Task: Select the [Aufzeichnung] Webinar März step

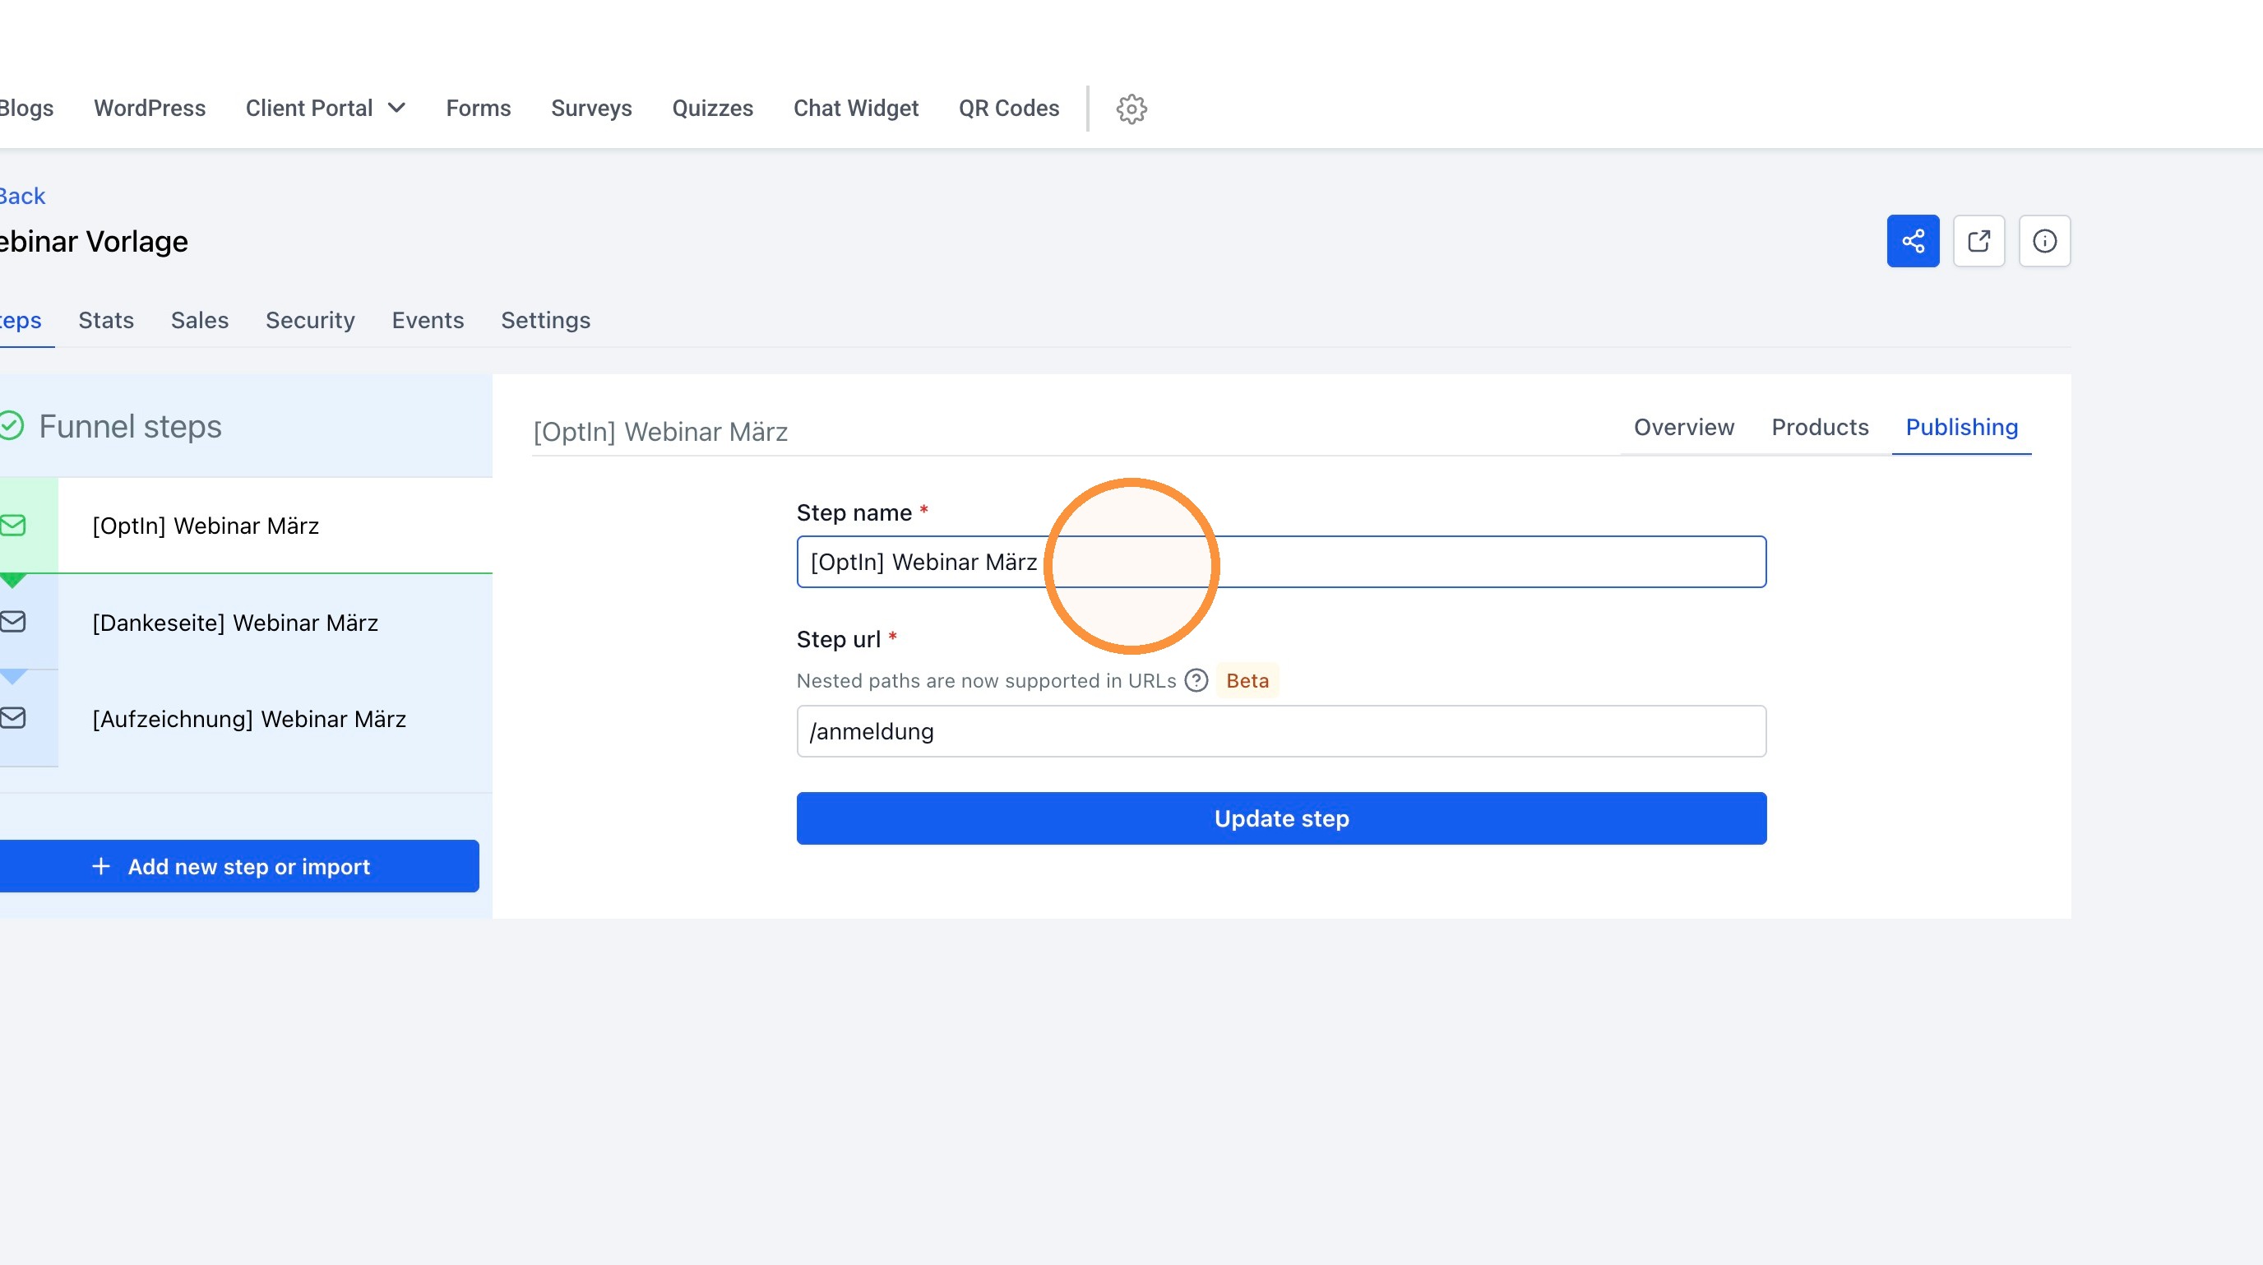Action: coord(246,719)
